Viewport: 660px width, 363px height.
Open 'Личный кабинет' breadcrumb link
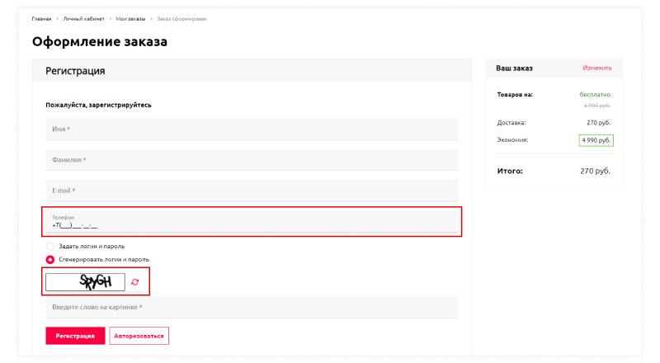84,19
